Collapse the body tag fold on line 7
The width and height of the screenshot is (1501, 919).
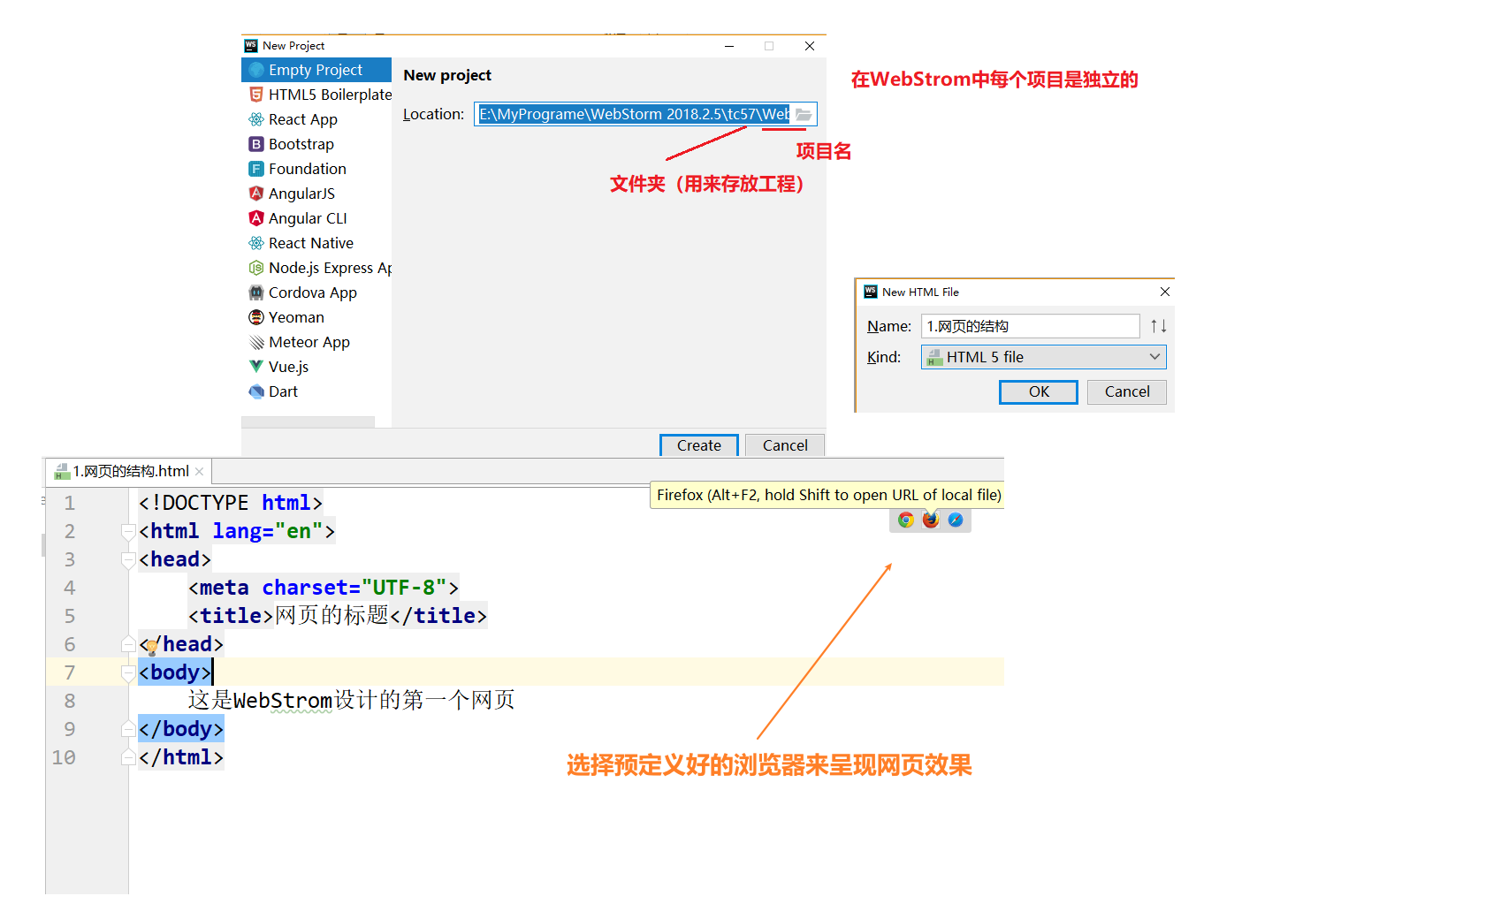tap(128, 672)
